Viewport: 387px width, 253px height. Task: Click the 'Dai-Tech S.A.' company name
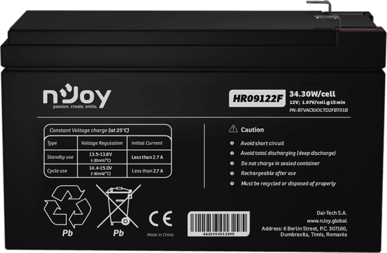[332, 213]
